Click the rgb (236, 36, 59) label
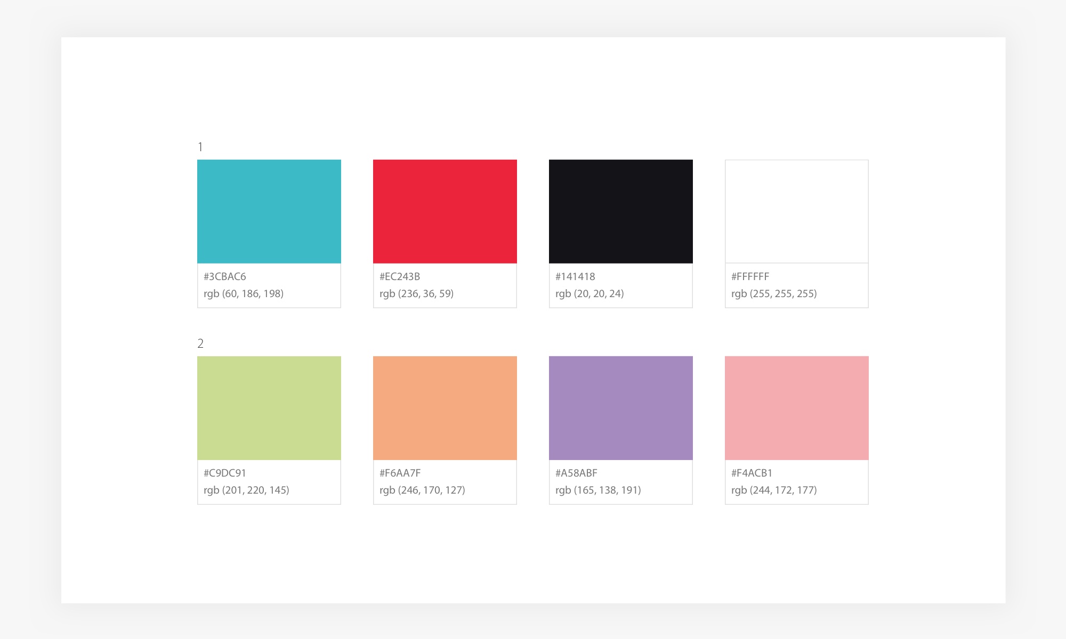1066x639 pixels. (x=416, y=293)
